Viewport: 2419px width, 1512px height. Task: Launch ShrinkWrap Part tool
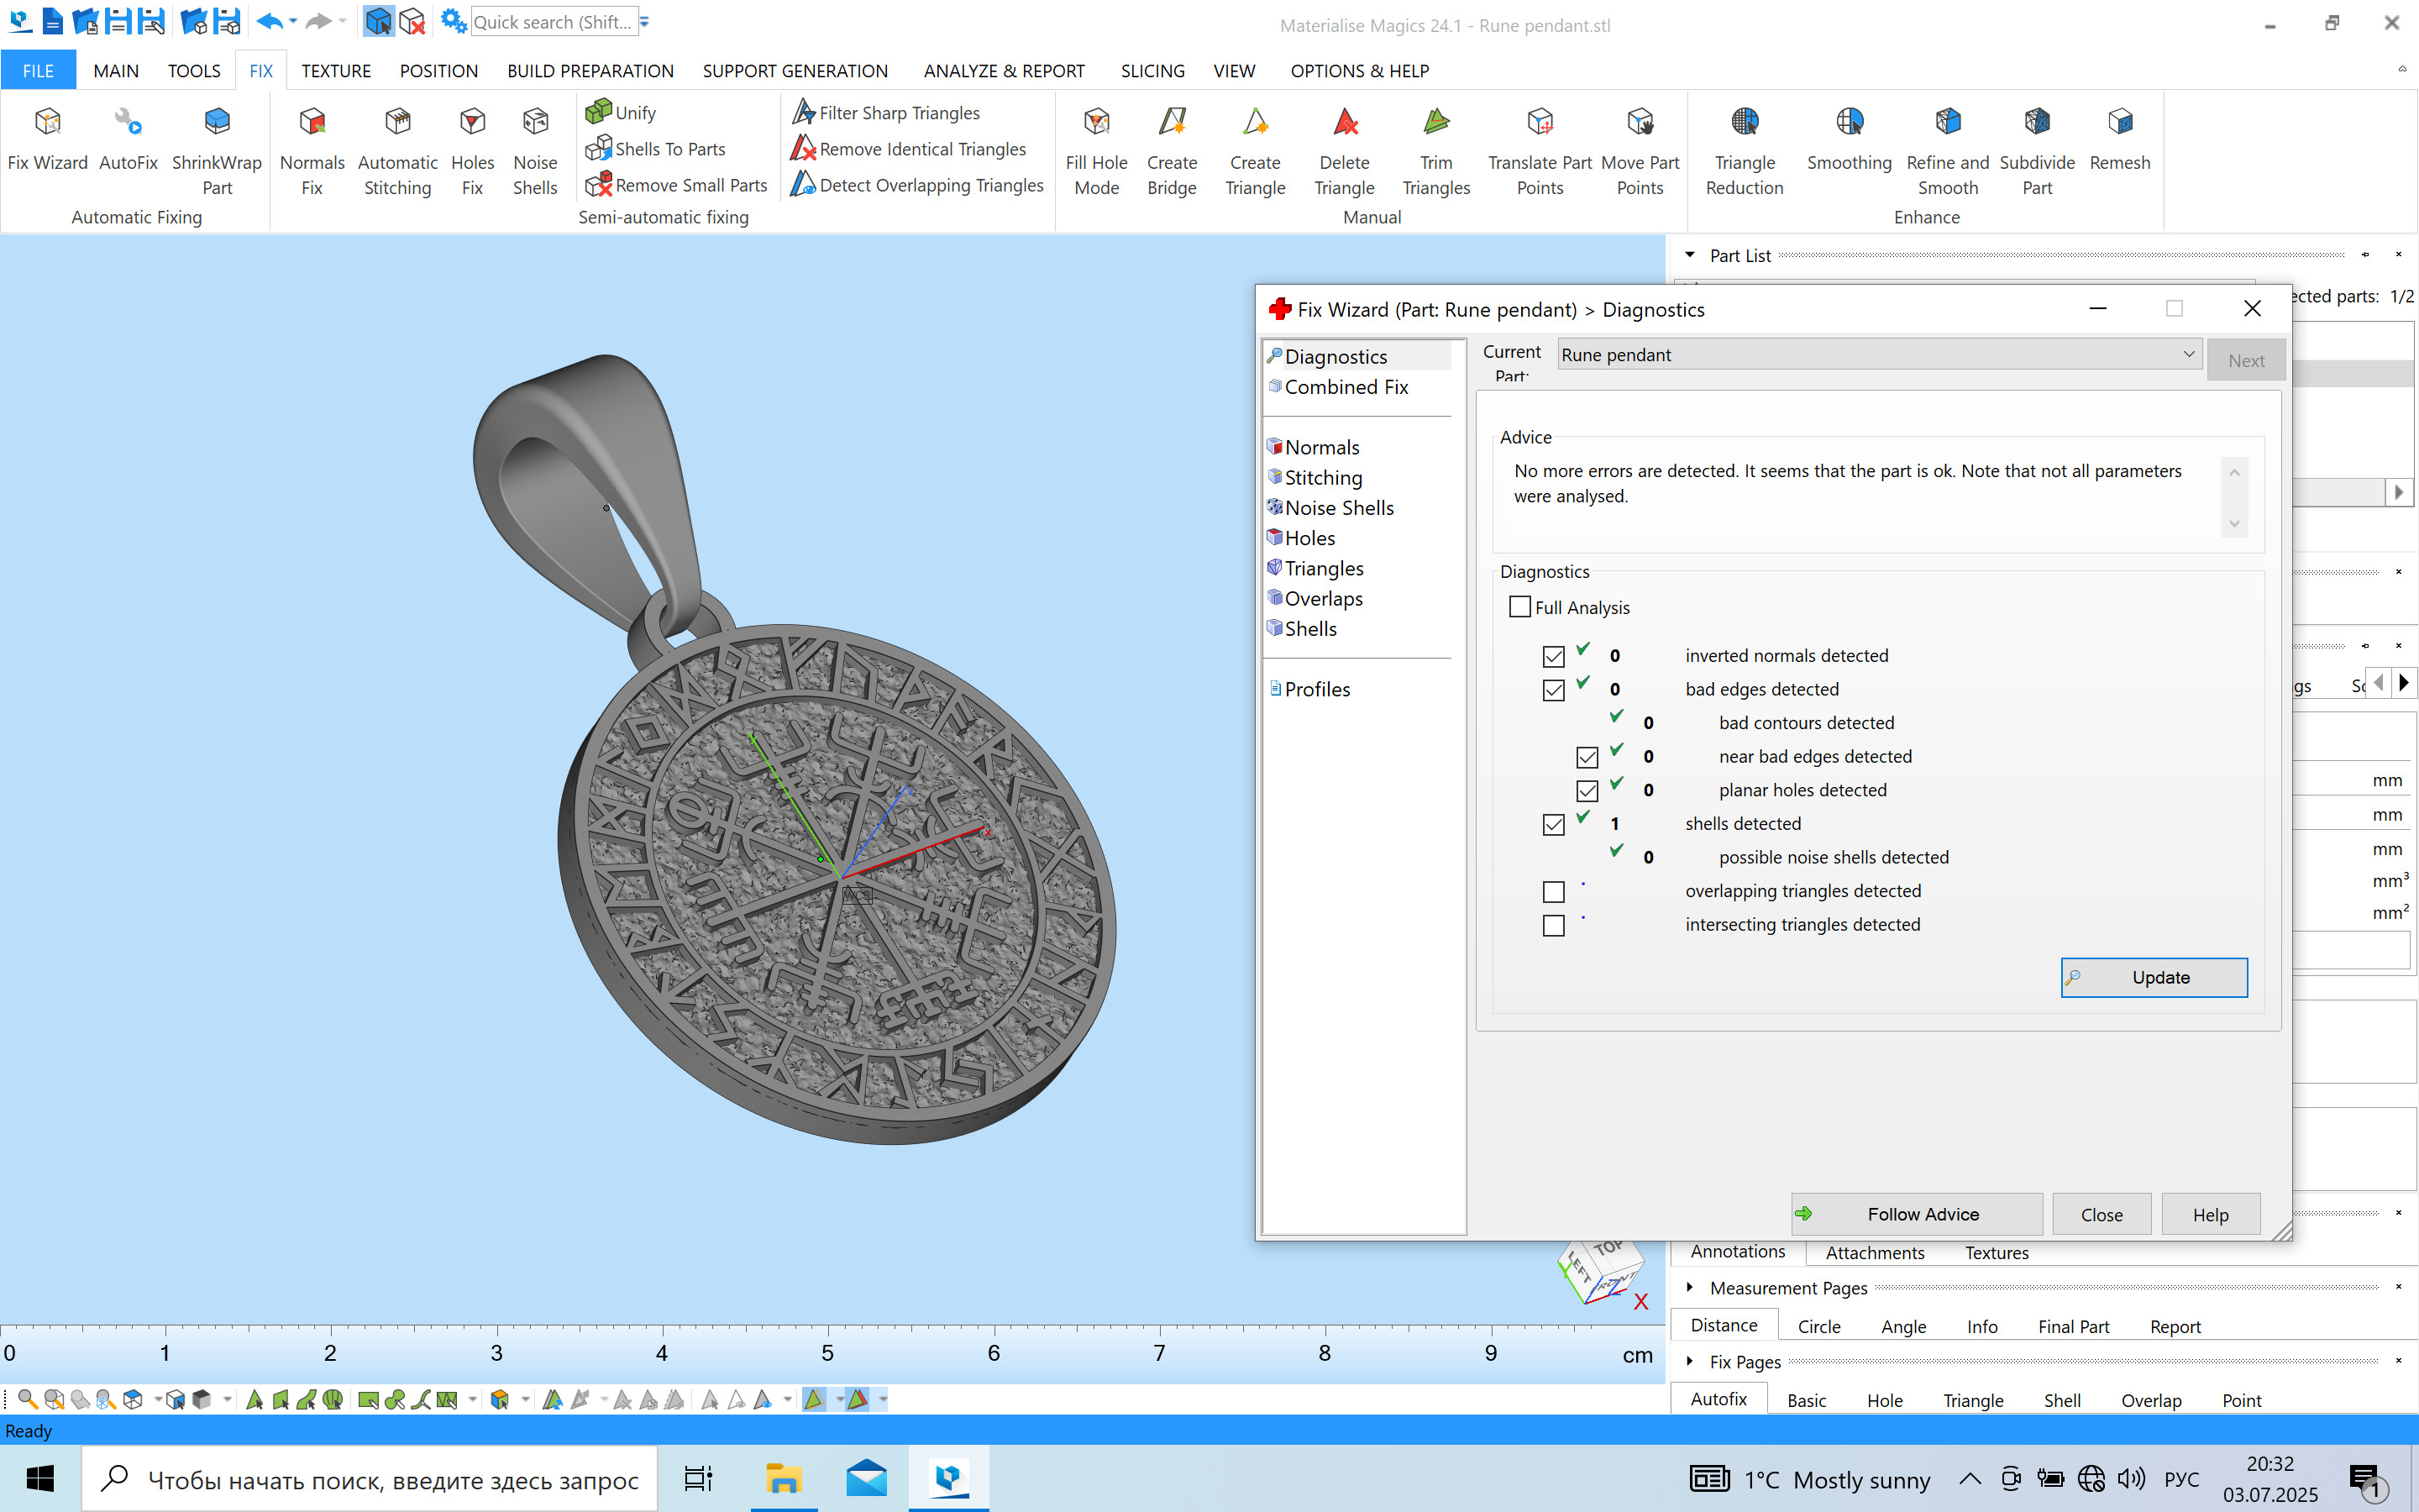coord(217,152)
